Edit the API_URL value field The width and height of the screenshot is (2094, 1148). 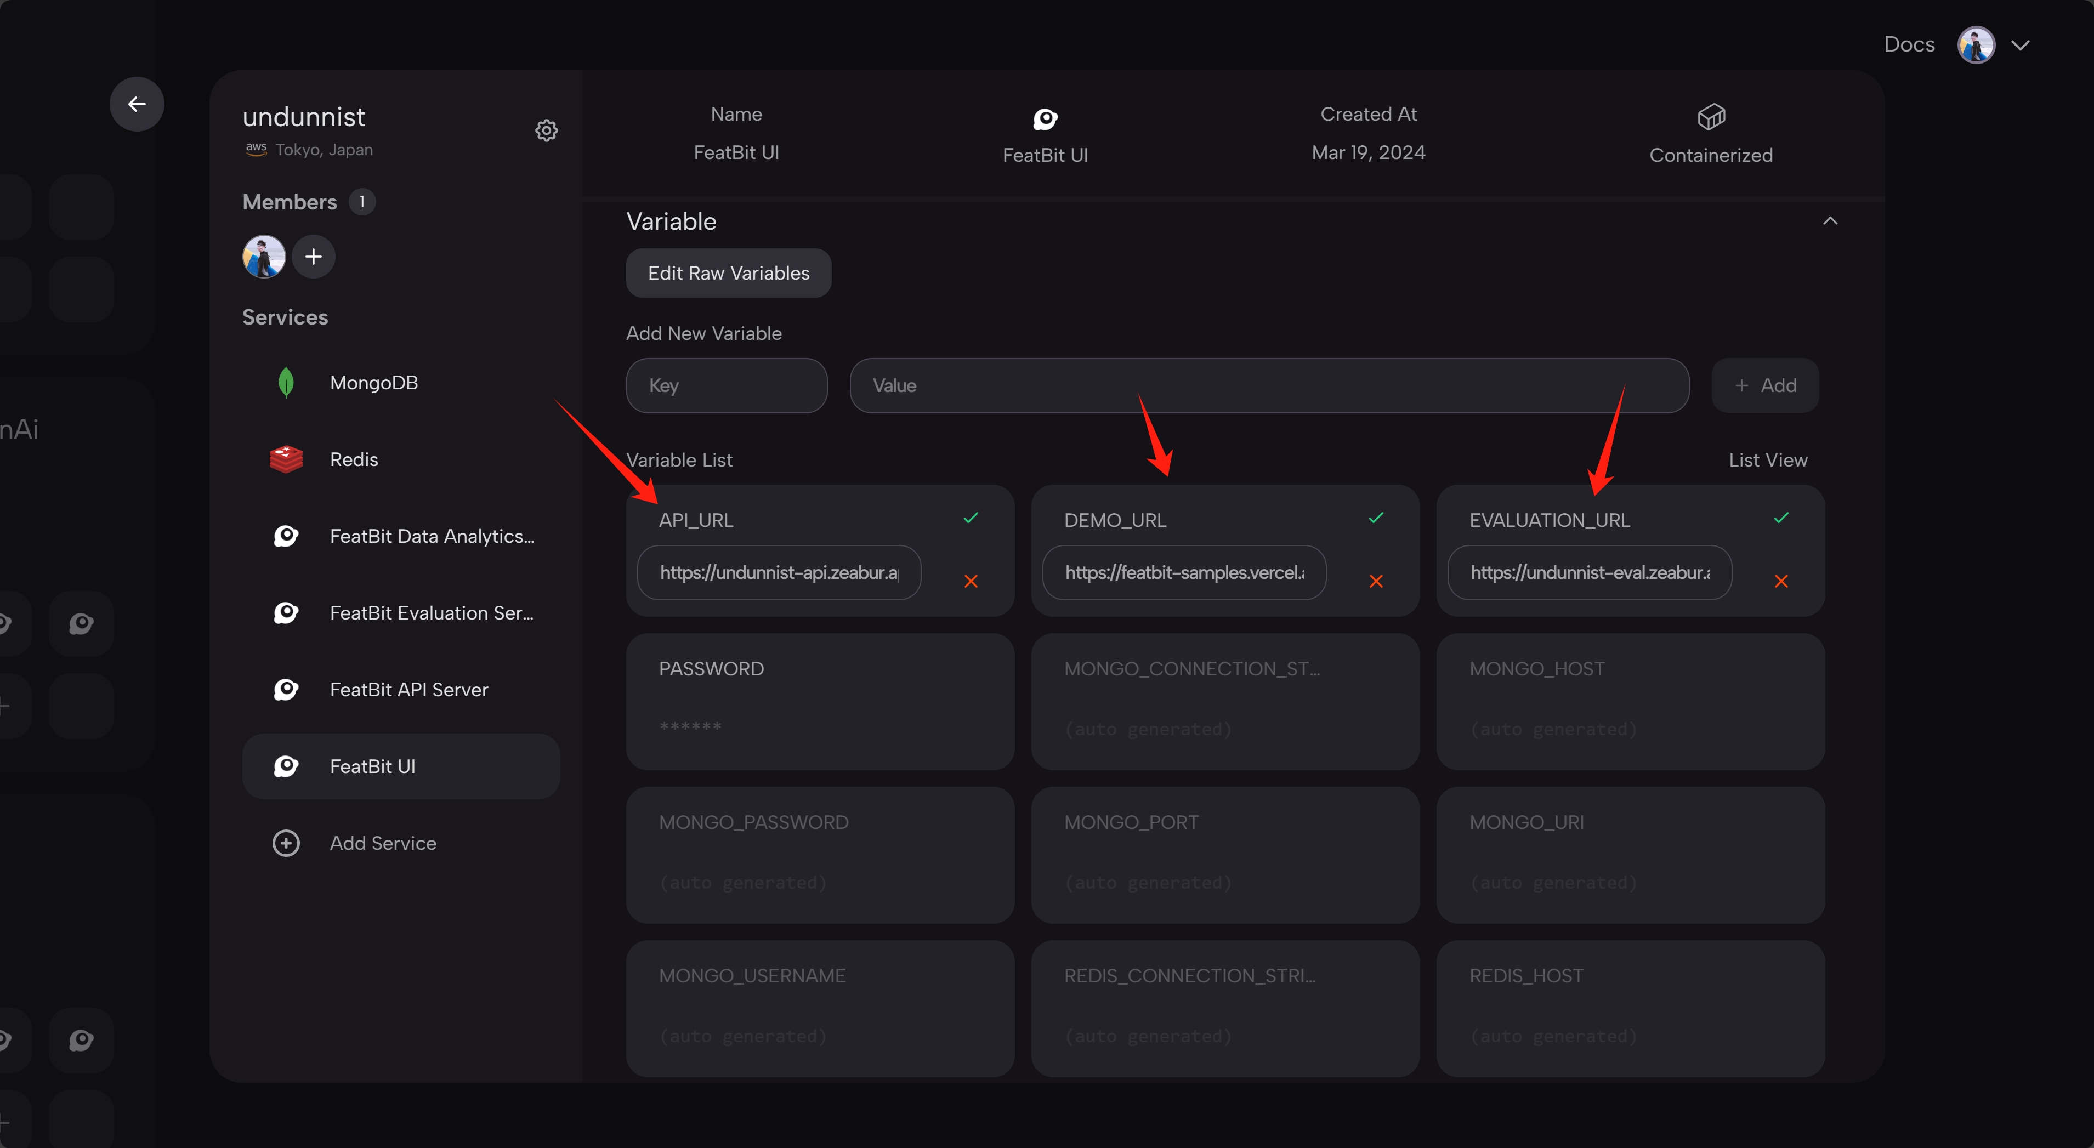coord(779,572)
